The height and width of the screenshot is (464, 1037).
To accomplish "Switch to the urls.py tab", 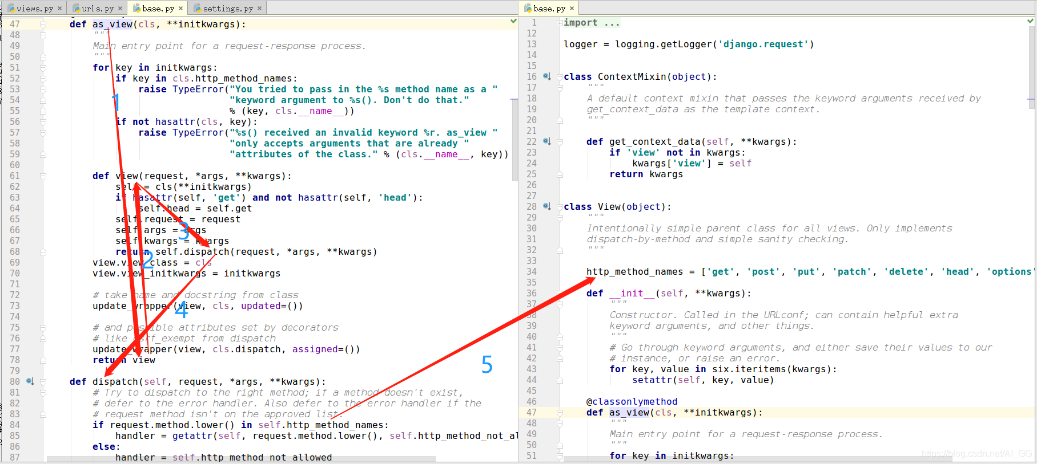I will click(97, 8).
